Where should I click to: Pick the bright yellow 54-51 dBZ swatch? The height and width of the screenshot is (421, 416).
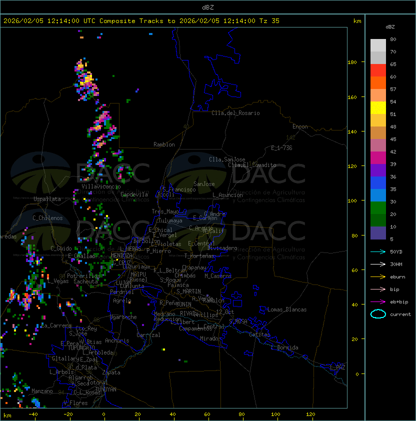(378, 108)
